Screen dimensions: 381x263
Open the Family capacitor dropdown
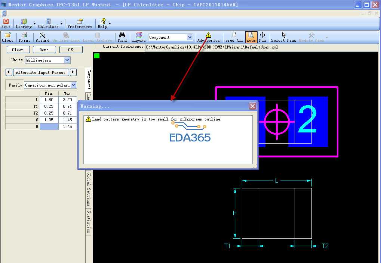74,85
